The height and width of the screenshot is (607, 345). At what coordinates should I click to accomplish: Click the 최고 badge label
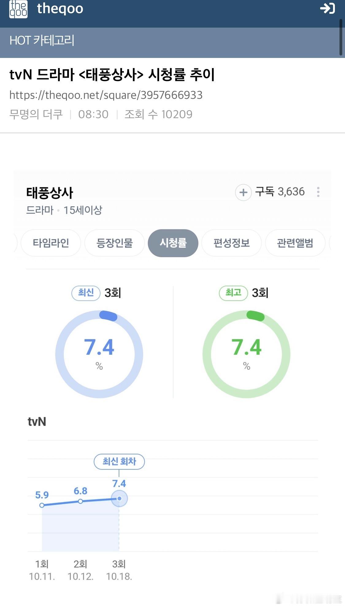[x=233, y=293]
